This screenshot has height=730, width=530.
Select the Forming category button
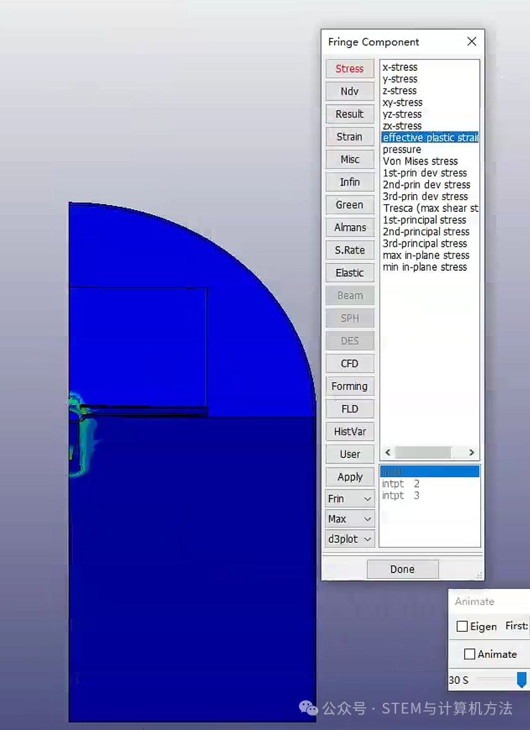point(349,387)
